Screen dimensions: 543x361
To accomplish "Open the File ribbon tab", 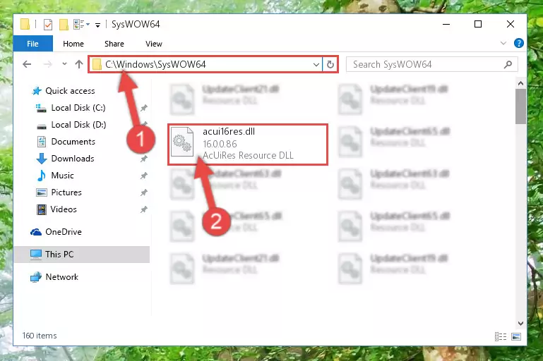I will point(33,44).
